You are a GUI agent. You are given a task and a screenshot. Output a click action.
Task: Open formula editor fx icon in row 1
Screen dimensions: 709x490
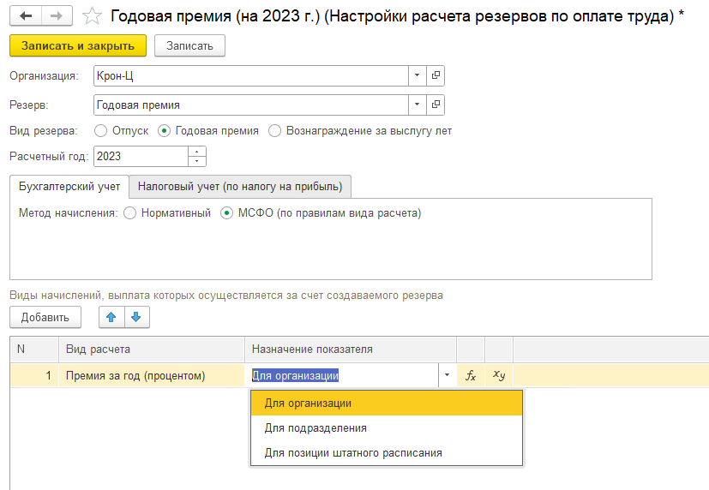pos(471,375)
